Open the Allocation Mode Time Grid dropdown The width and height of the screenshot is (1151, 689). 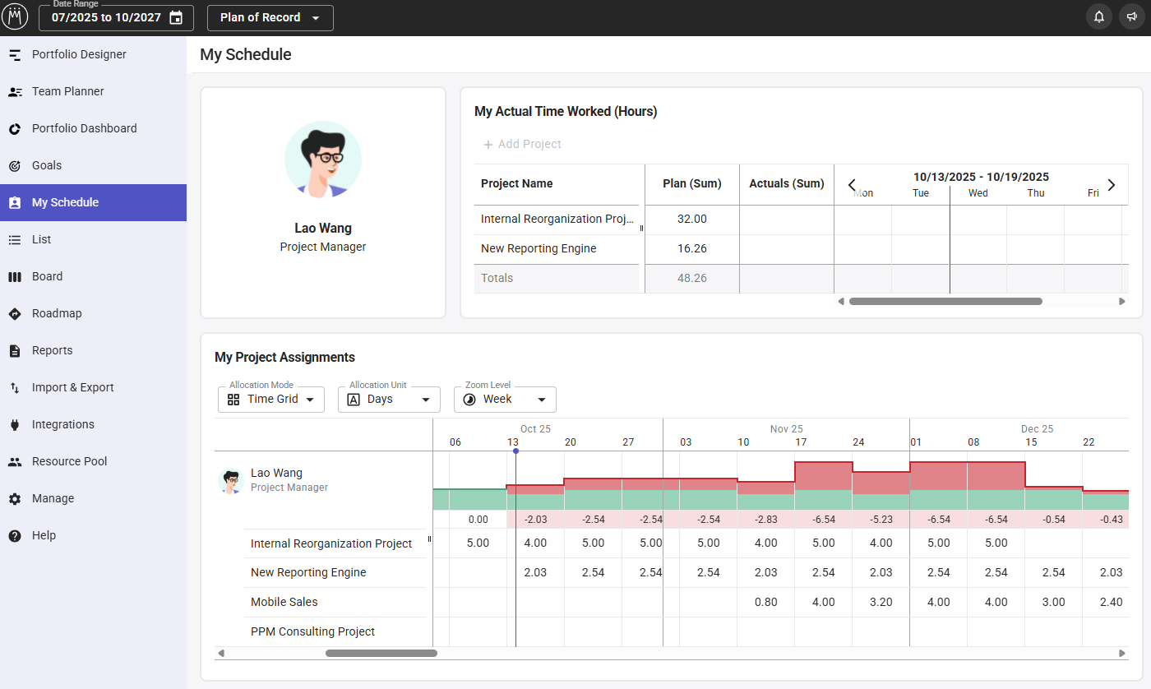point(271,400)
